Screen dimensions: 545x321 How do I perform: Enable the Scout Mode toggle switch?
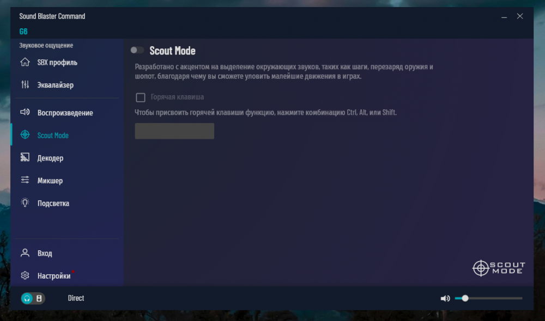(x=137, y=51)
